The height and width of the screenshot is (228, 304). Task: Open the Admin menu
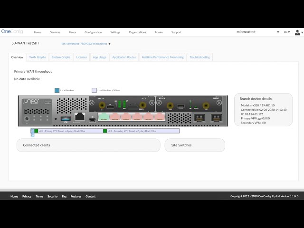159,32
